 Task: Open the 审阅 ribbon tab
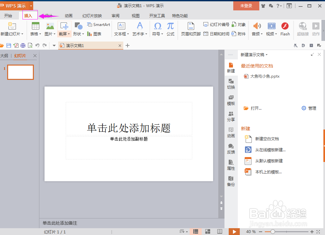click(115, 16)
